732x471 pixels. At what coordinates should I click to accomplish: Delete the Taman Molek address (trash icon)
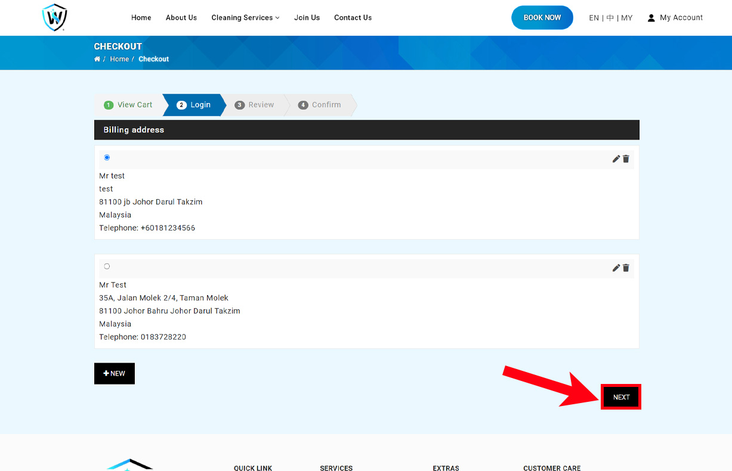tap(626, 268)
